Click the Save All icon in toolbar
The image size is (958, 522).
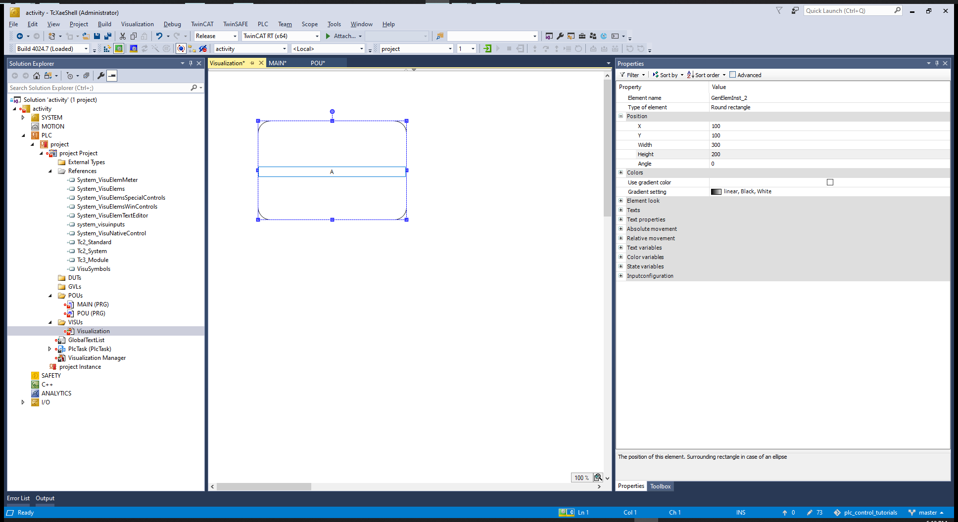coord(107,36)
